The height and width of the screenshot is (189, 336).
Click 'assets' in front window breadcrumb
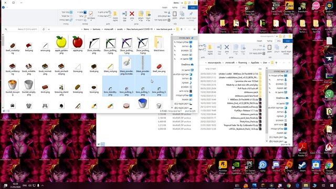[120, 29]
